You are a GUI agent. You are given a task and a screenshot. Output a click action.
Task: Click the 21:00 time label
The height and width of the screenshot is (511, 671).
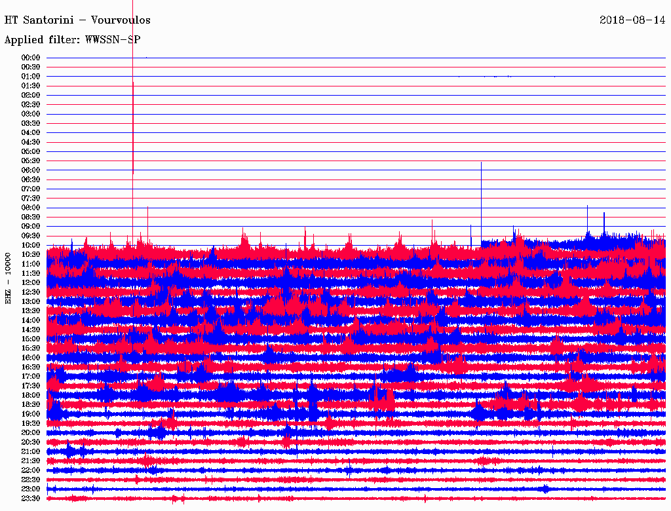(31, 451)
